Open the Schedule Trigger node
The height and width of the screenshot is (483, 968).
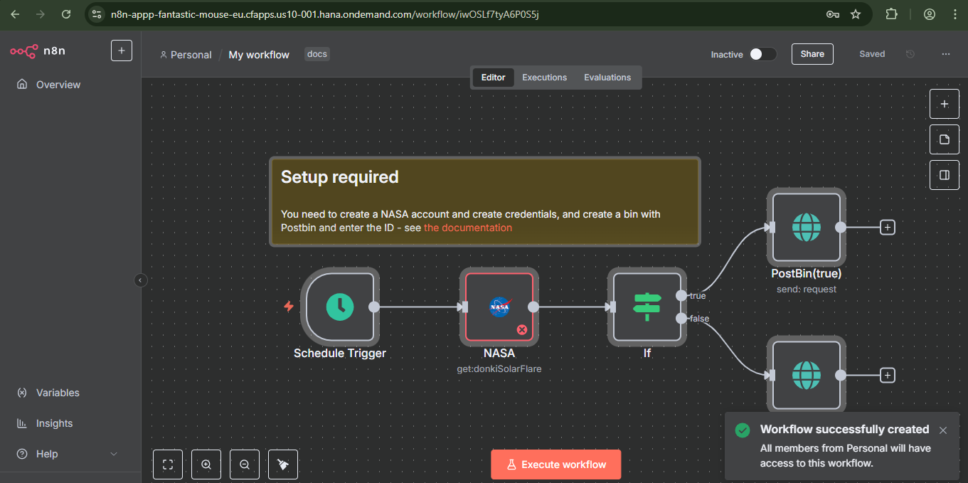coord(340,307)
